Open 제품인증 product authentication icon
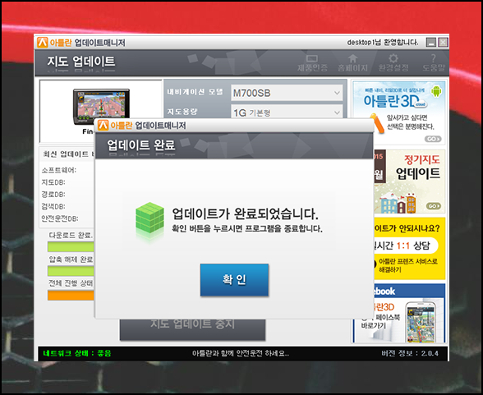 (312, 63)
